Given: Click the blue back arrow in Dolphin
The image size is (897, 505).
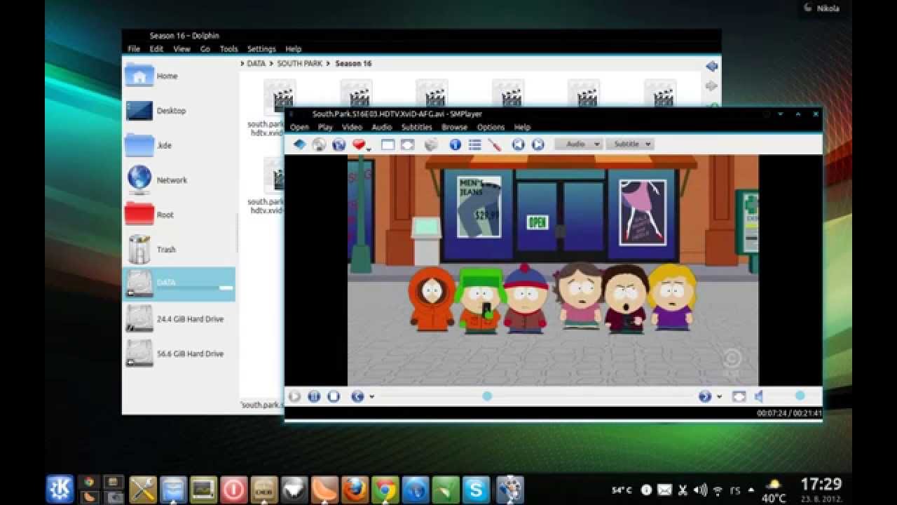Looking at the screenshot, I should point(712,66).
